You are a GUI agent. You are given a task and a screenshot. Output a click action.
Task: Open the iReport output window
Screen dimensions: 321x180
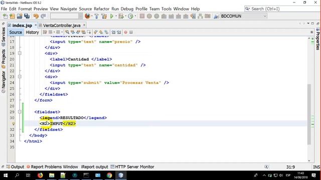(x=95, y=166)
